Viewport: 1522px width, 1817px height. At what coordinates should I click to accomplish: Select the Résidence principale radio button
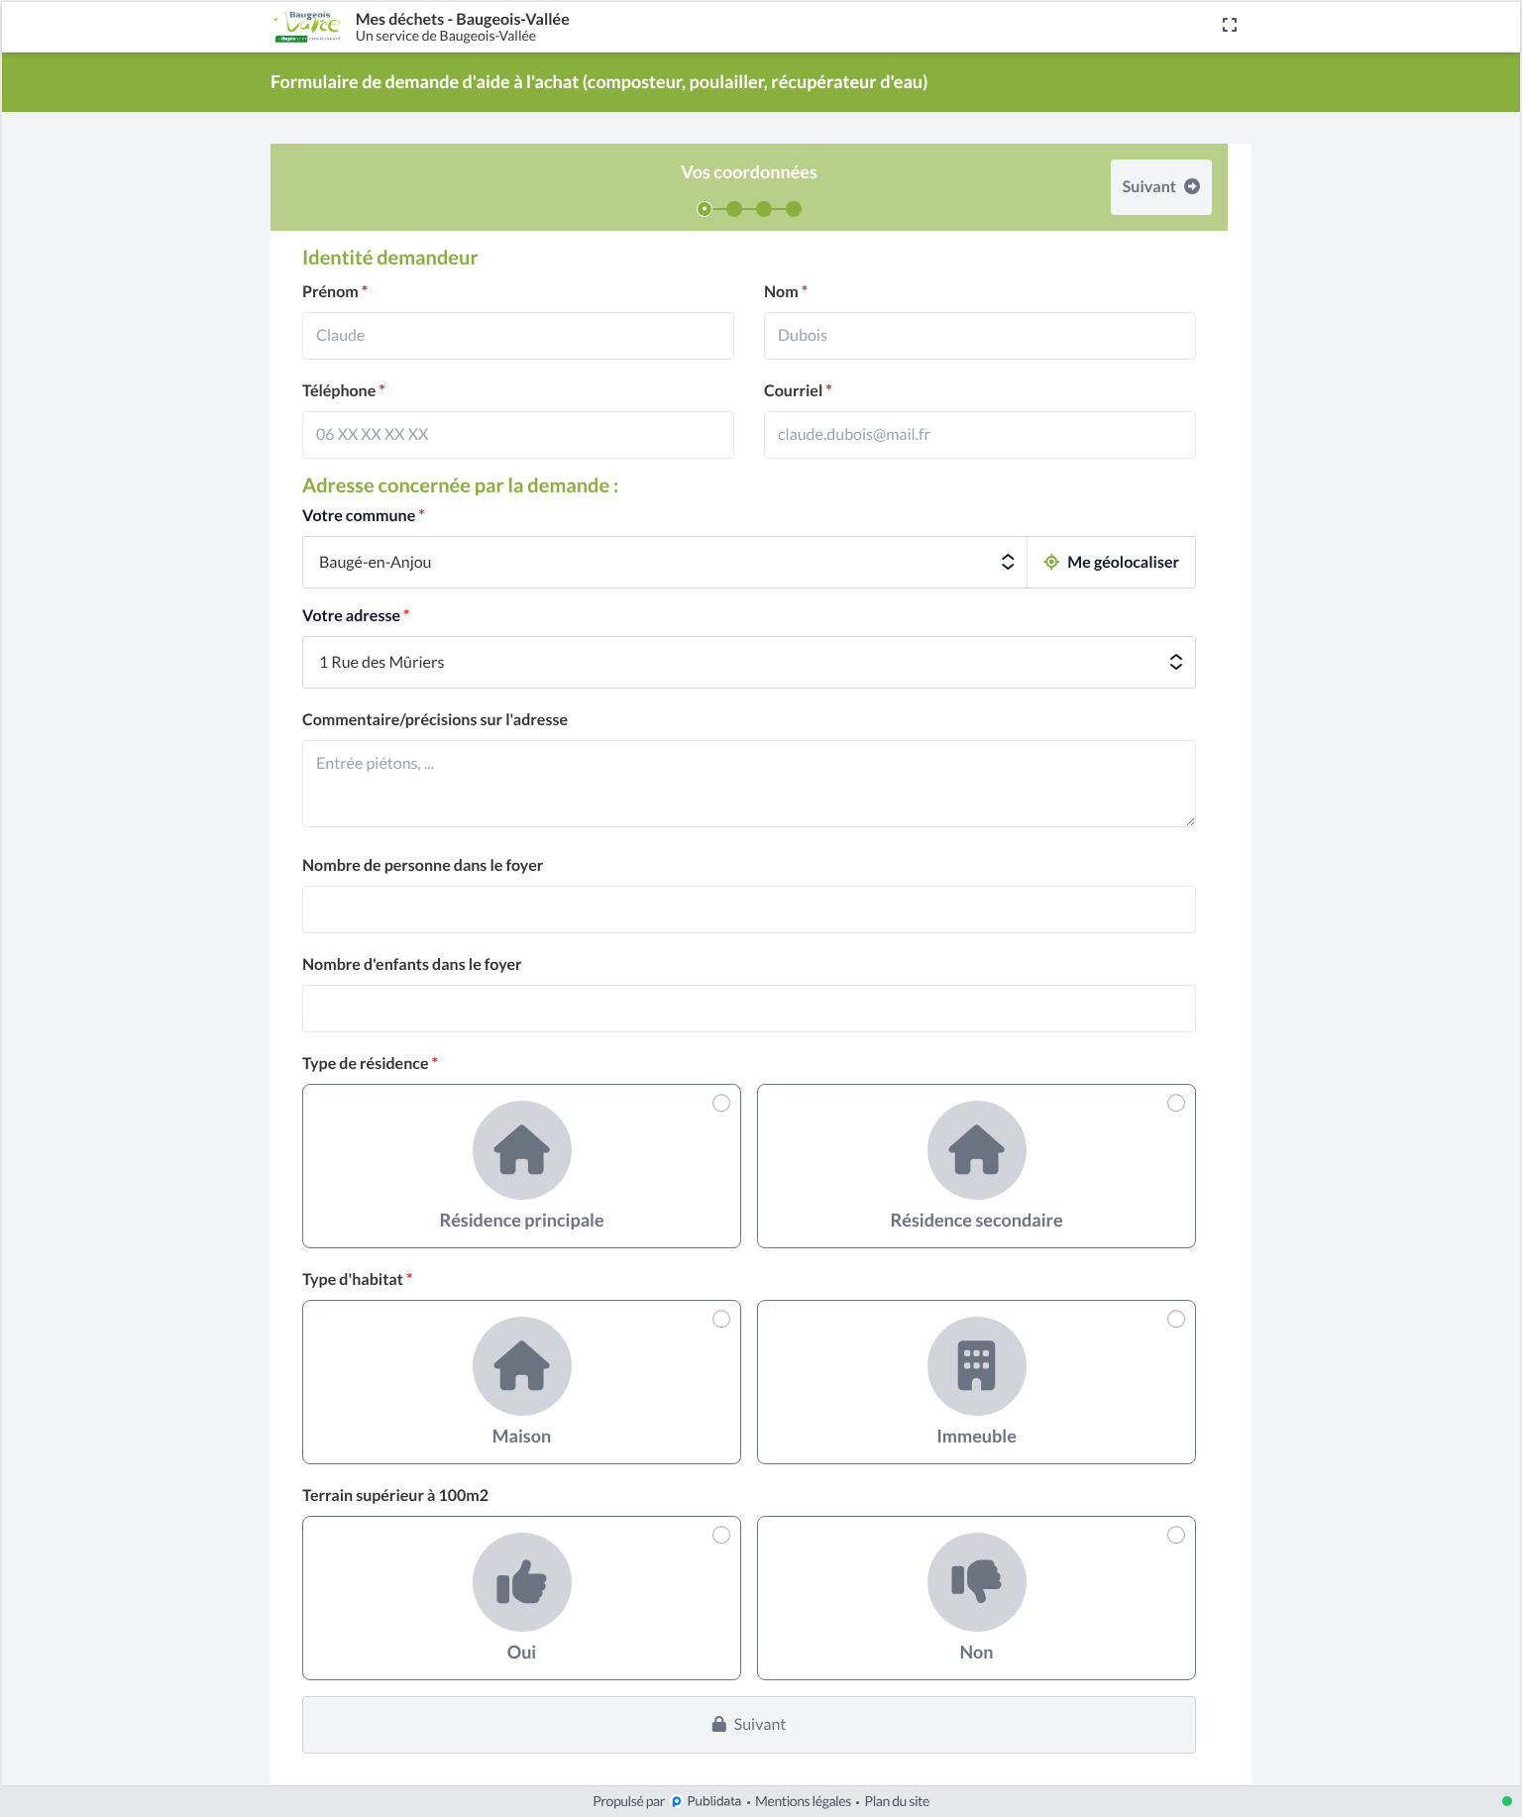(721, 1104)
